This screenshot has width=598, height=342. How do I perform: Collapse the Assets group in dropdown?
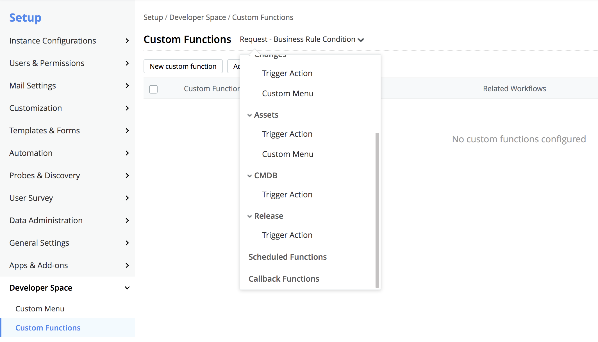tap(249, 115)
